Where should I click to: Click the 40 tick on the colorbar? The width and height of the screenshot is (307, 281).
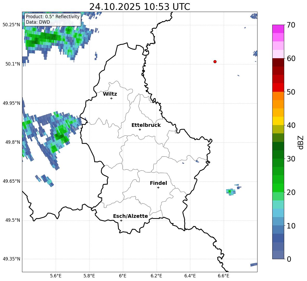291,125
